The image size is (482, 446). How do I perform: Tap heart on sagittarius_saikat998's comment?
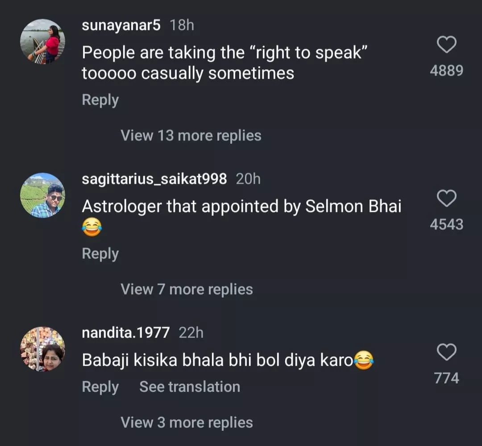point(446,198)
